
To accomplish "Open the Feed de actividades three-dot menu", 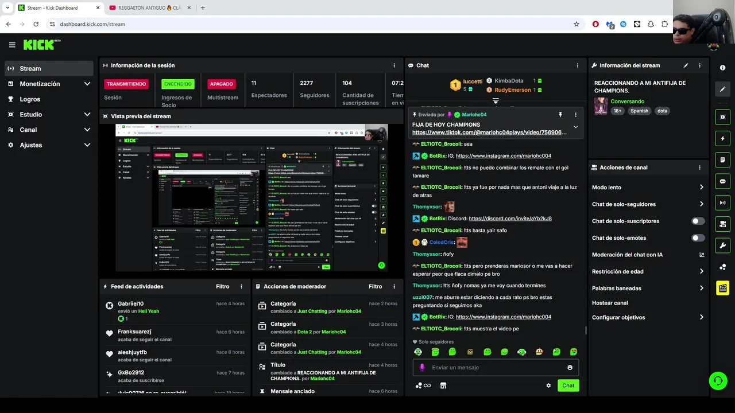I will click(x=241, y=286).
